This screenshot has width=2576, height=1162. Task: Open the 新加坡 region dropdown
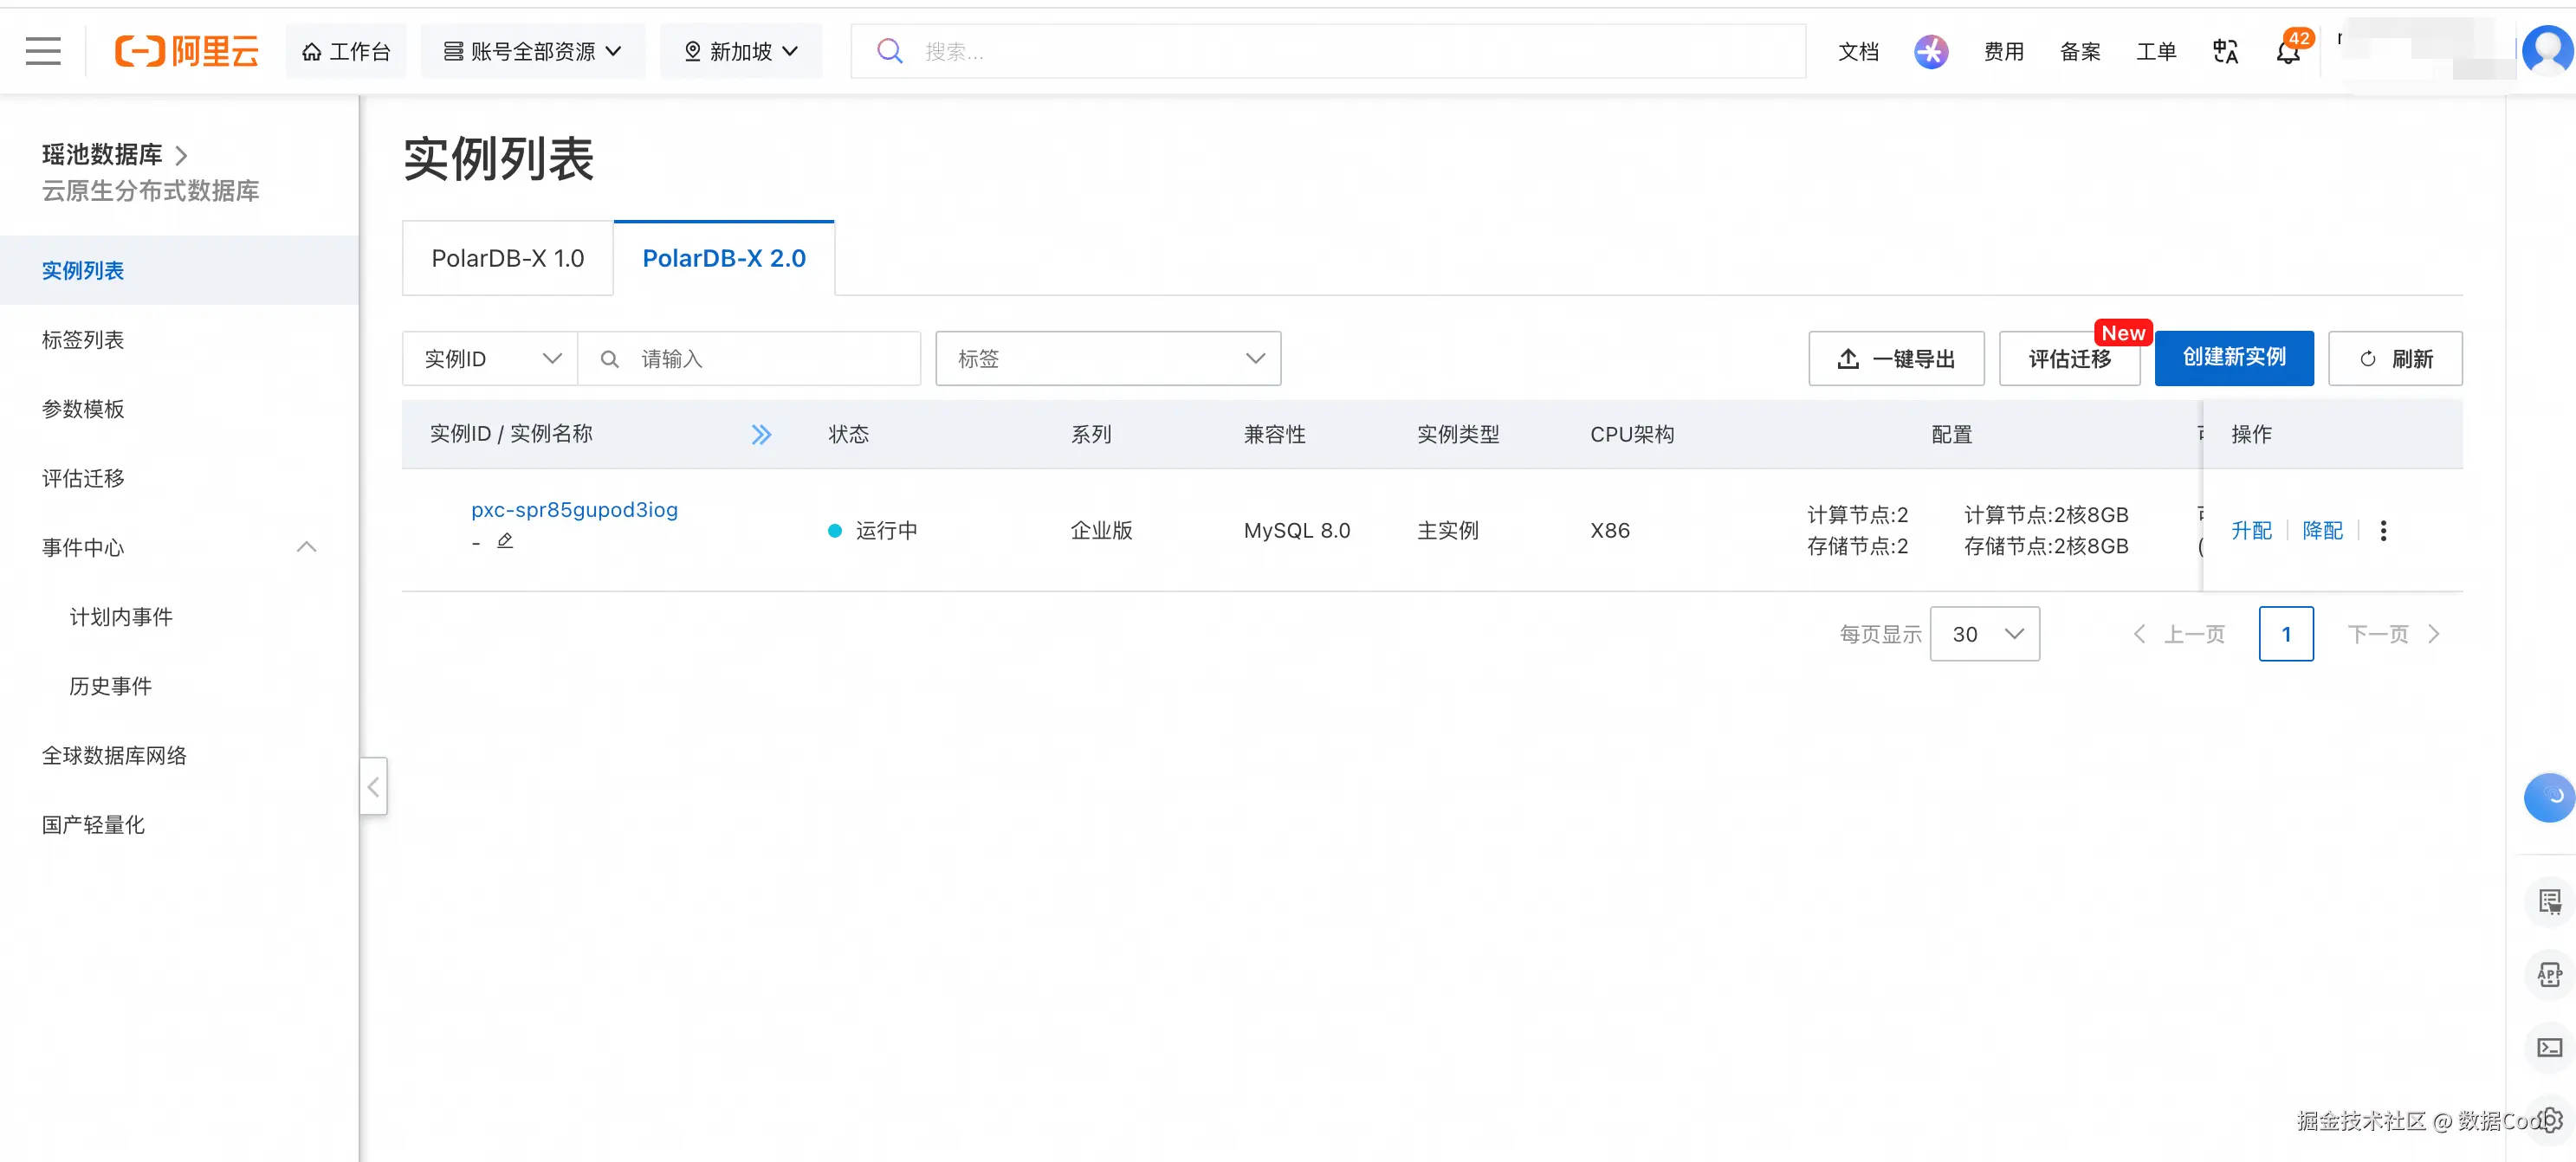coord(740,52)
